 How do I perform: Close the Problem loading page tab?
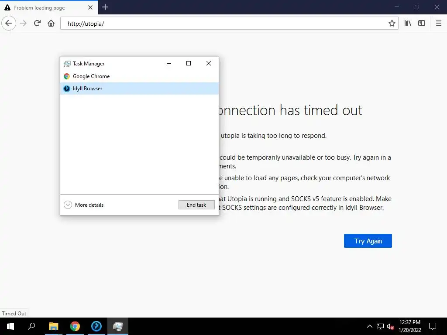[x=90, y=7]
